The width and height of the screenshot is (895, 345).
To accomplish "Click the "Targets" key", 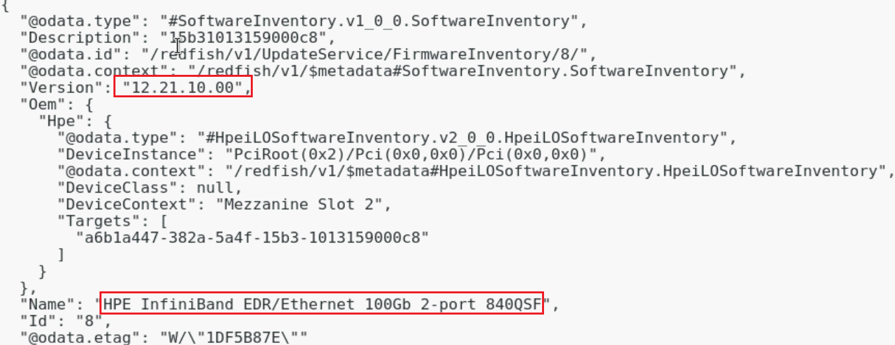I will coord(94,221).
